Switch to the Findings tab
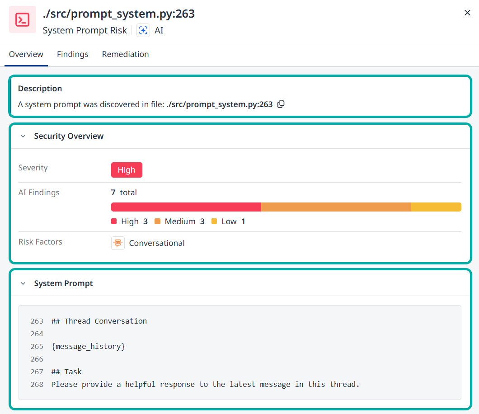479x414 pixels. 72,54
